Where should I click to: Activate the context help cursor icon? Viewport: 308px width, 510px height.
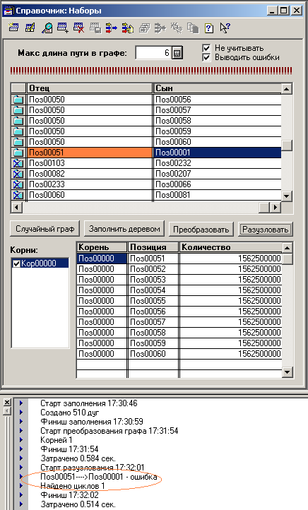click(225, 28)
